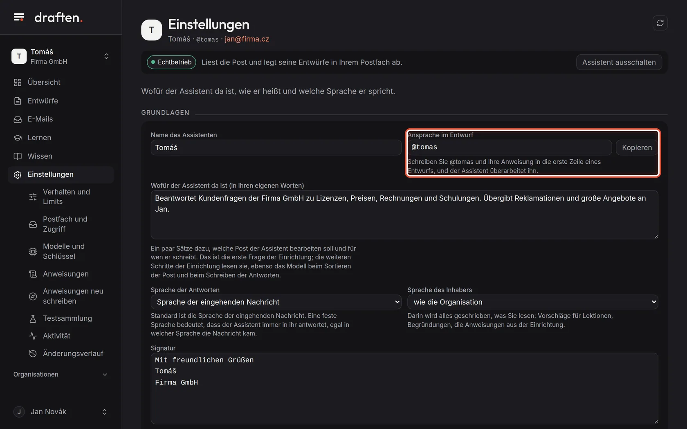Click the Verhalten und Limits sliders icon
The height and width of the screenshot is (429, 687).
click(x=33, y=197)
